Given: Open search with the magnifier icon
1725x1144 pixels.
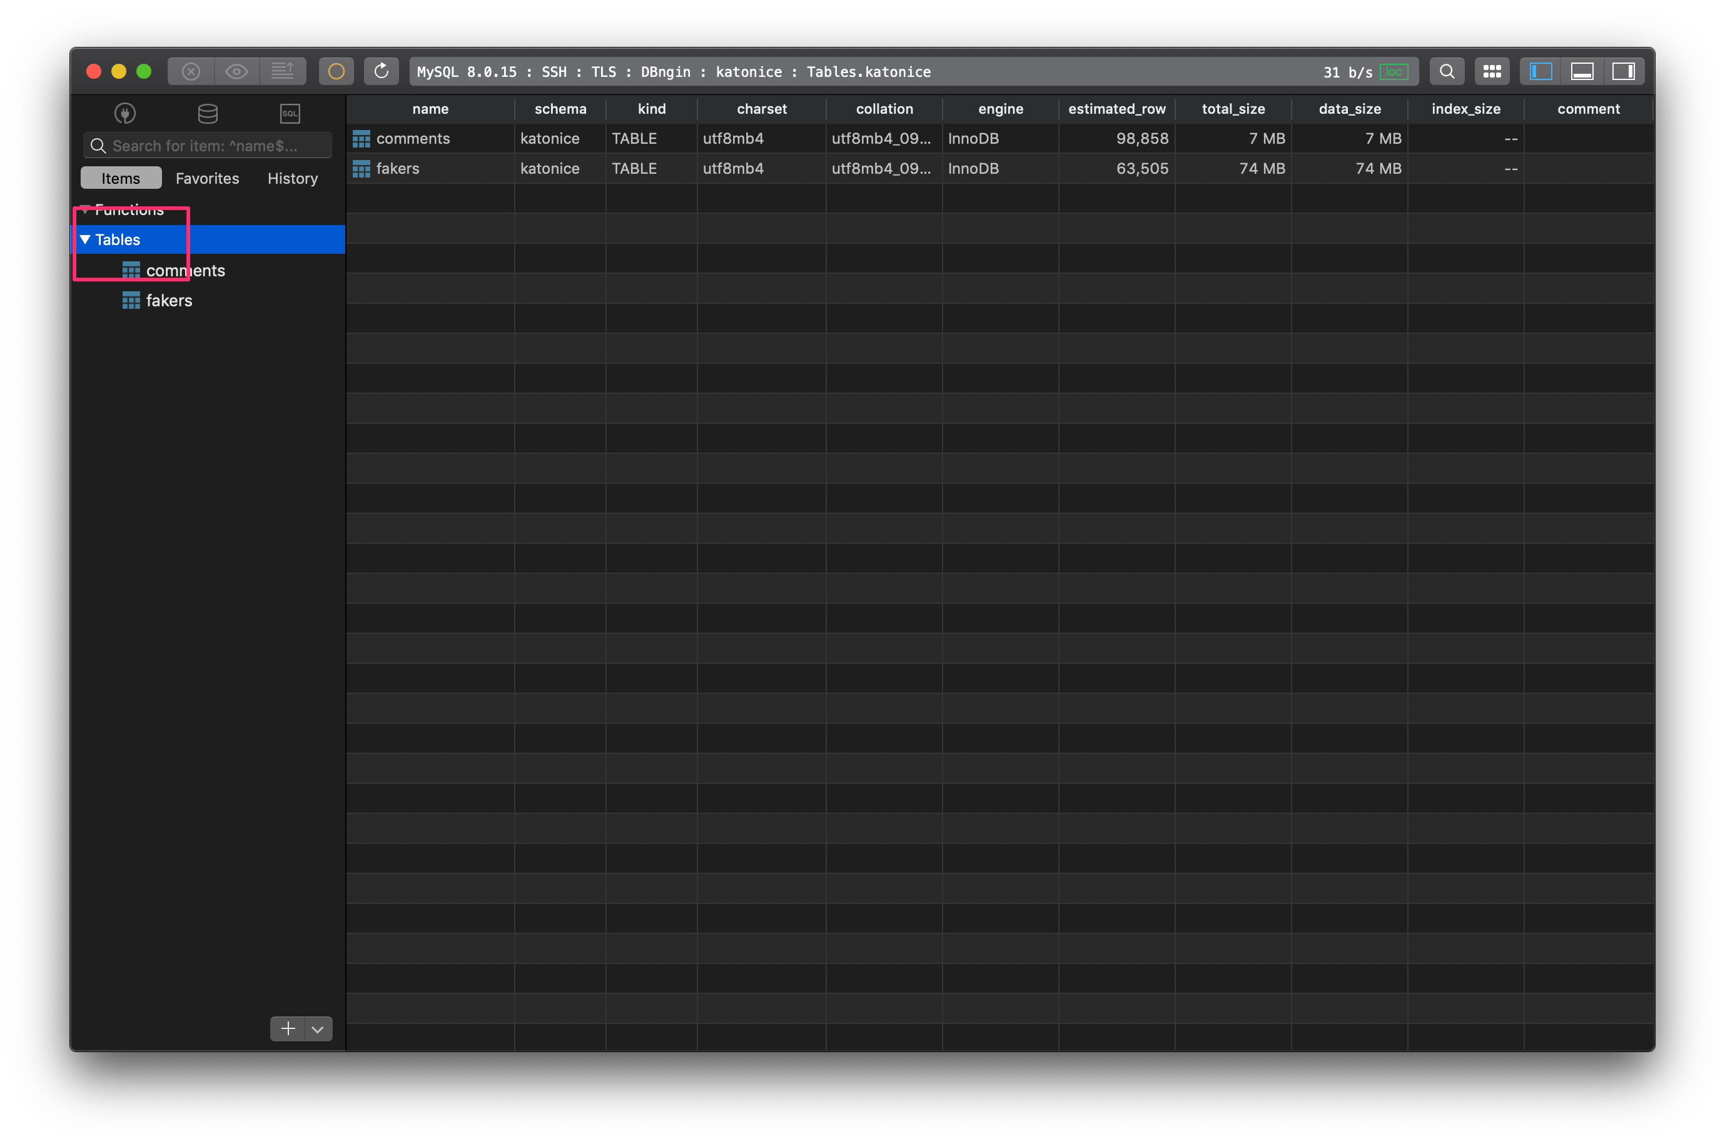Looking at the screenshot, I should [x=1447, y=71].
